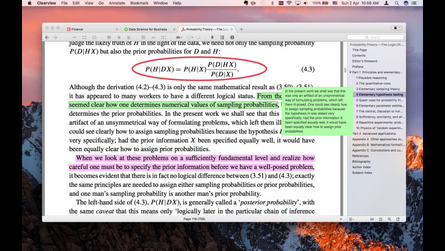
Task: Close the Data Science for Business tab
Action: pos(174,29)
